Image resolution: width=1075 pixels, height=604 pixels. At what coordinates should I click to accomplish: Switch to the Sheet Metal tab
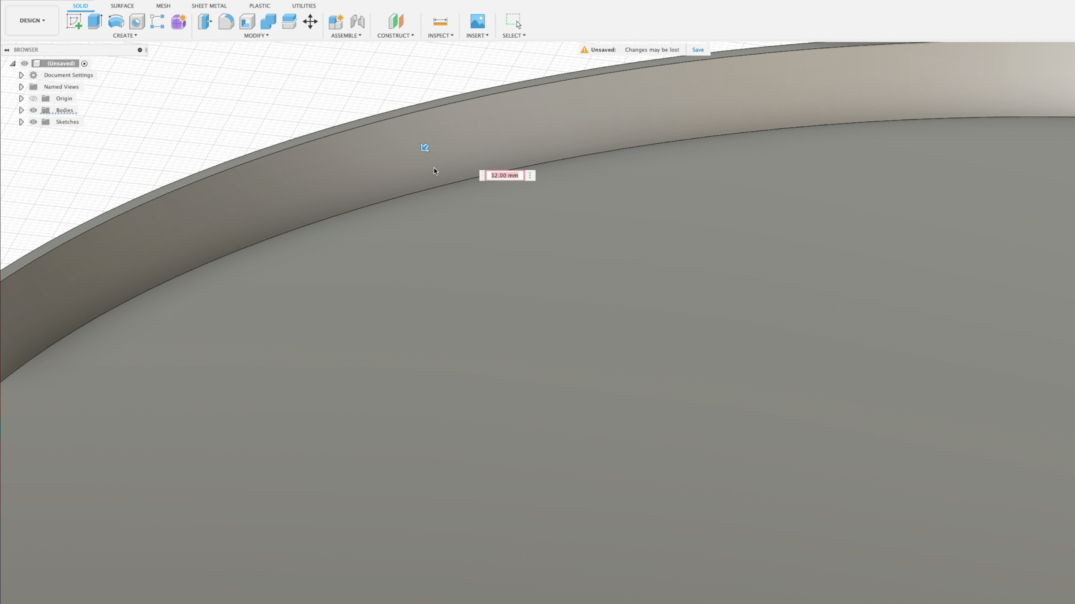pyautogui.click(x=209, y=6)
